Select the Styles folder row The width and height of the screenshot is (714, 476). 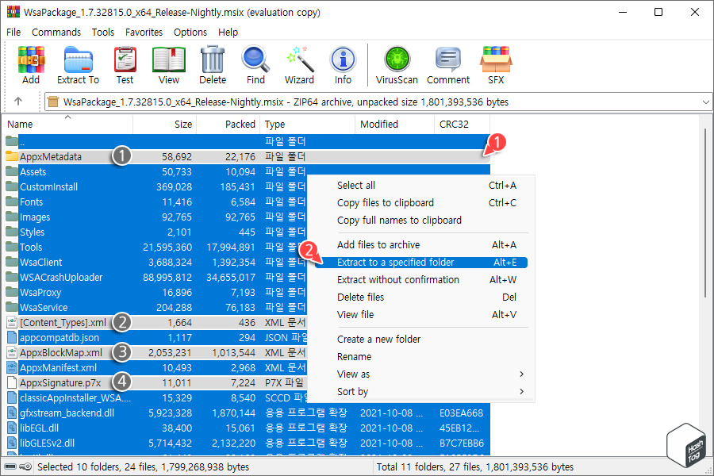coord(155,232)
